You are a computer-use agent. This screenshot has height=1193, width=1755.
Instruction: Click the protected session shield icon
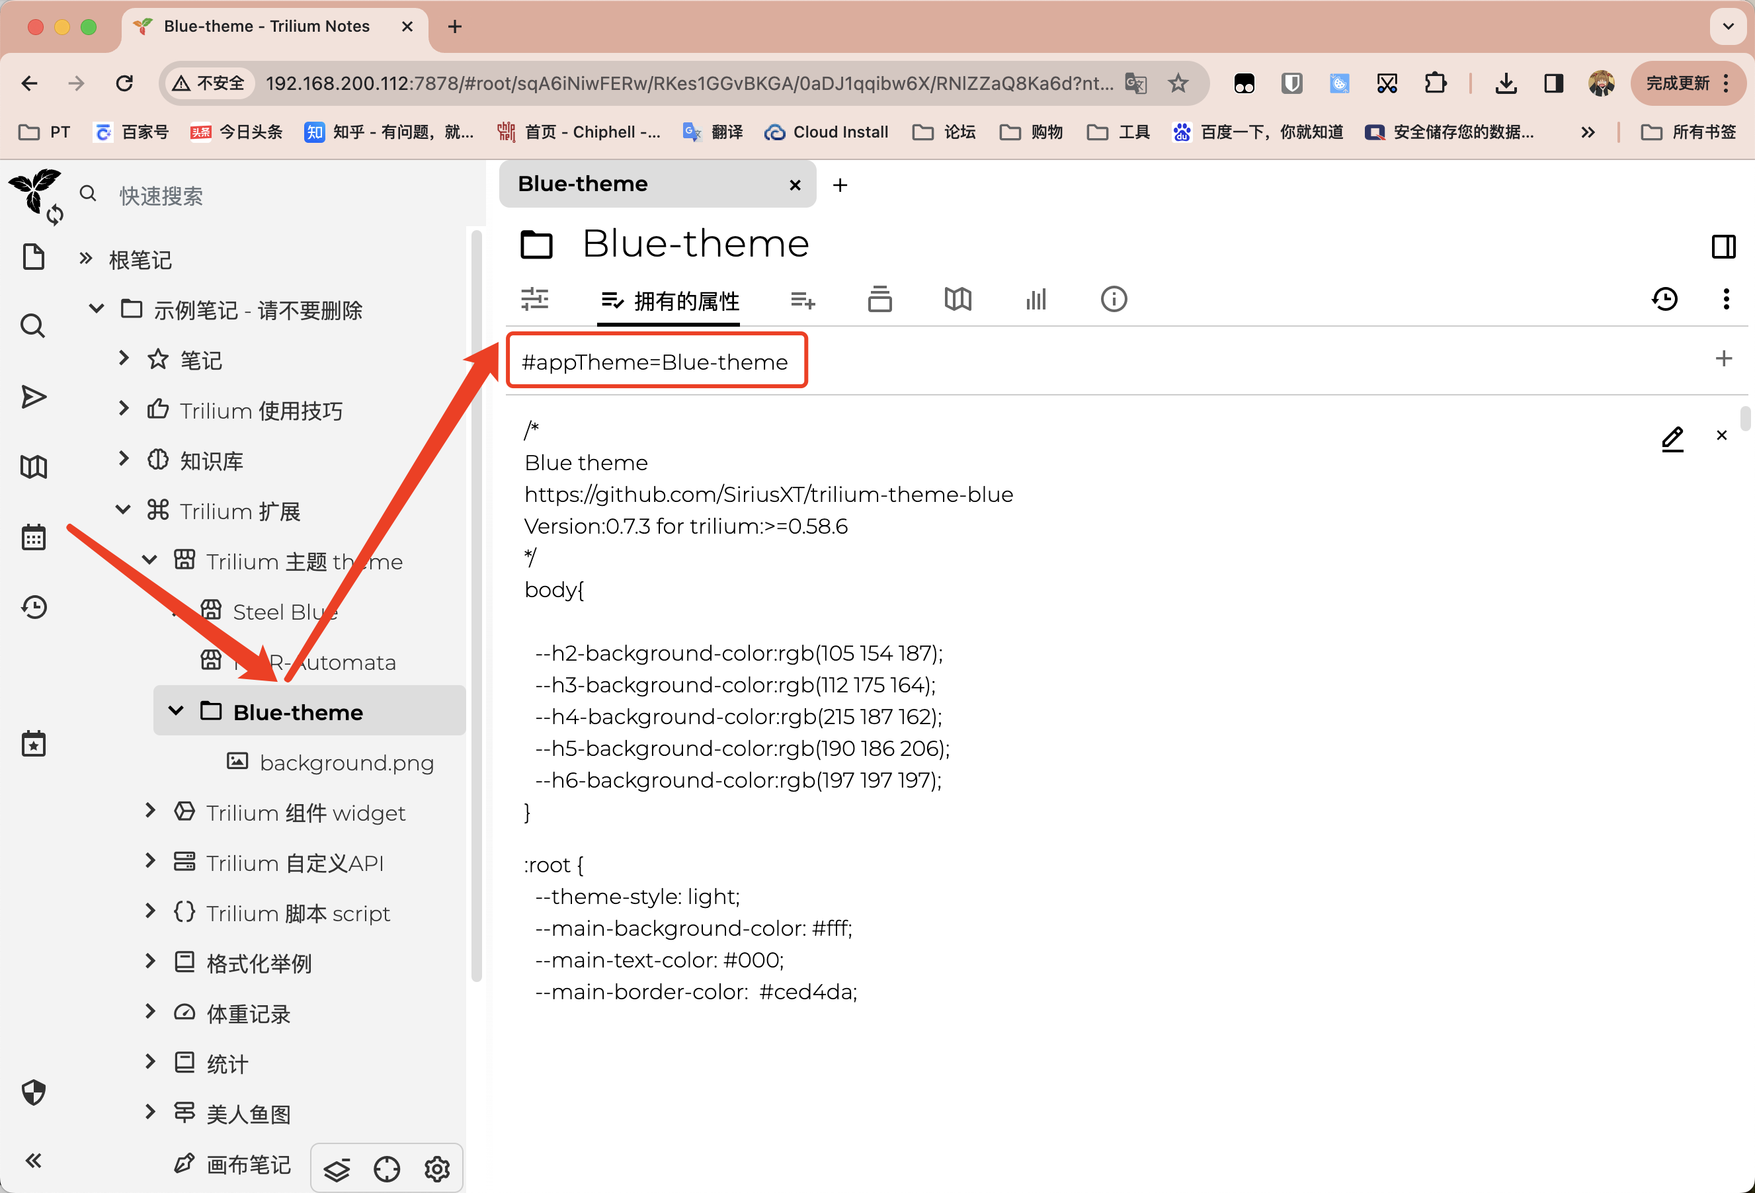tap(33, 1092)
